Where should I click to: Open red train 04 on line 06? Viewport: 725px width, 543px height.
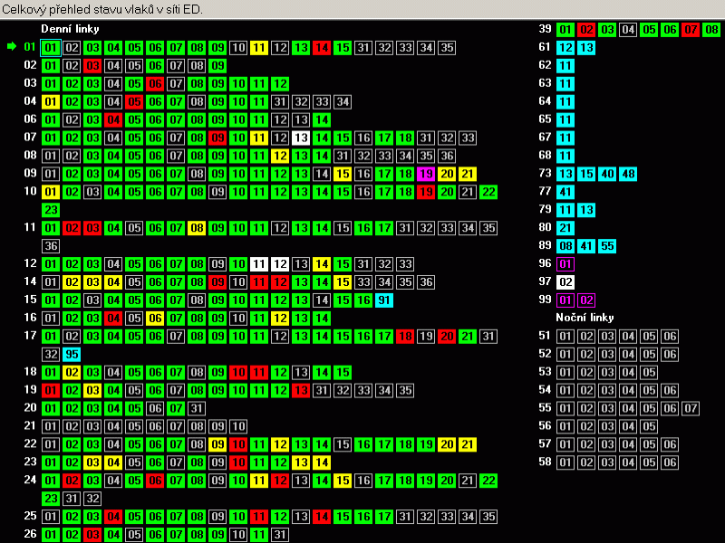point(113,119)
